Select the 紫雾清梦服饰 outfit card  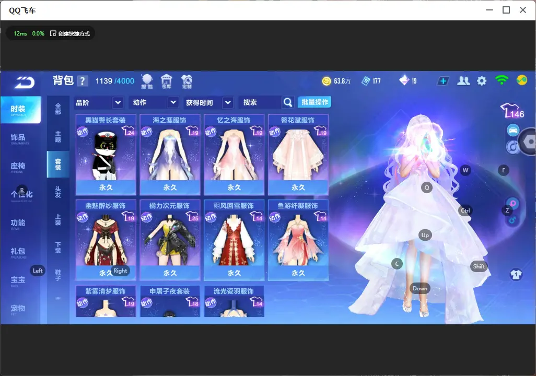click(106, 301)
